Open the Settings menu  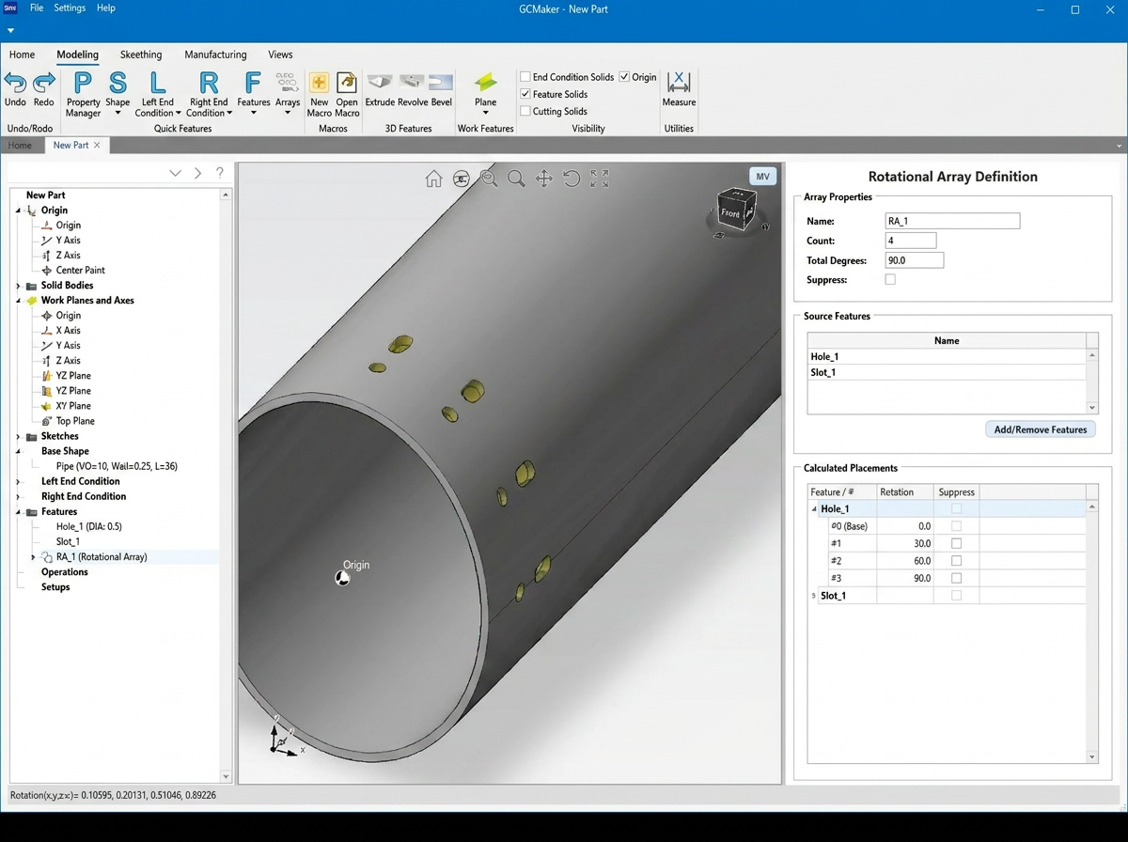click(x=70, y=8)
